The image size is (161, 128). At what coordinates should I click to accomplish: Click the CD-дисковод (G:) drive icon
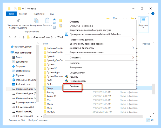click(14, 107)
